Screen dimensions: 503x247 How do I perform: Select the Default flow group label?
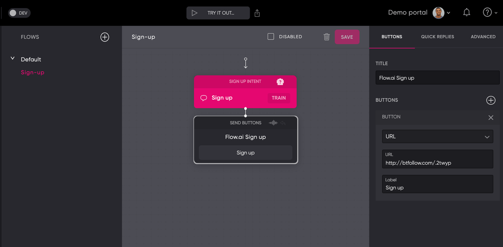pyautogui.click(x=31, y=59)
